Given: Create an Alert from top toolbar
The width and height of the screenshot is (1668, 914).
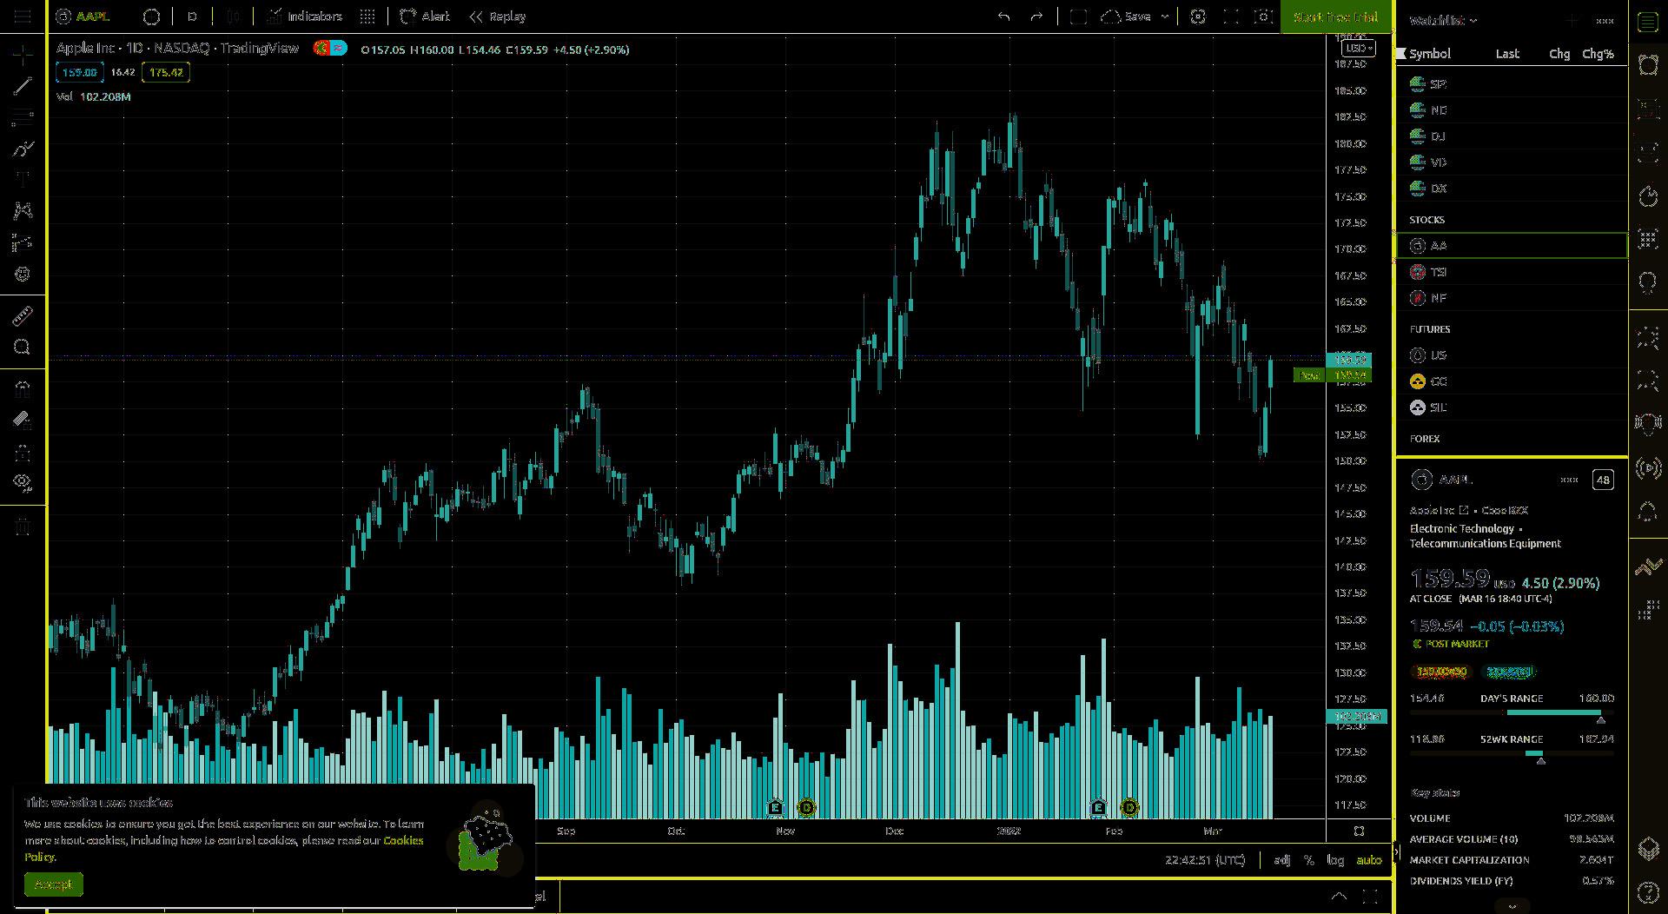Looking at the screenshot, I should point(426,17).
